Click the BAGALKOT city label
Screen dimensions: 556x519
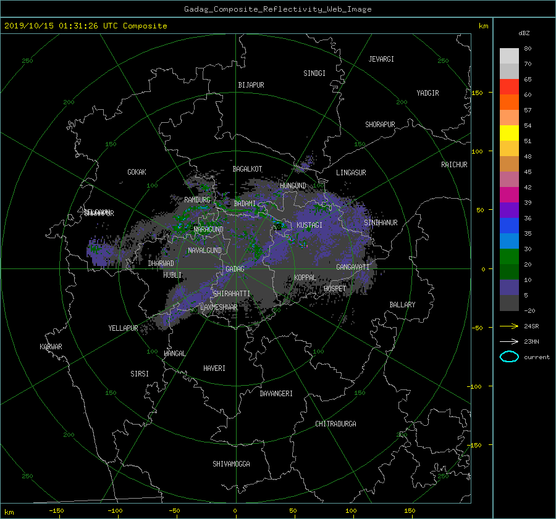click(247, 169)
